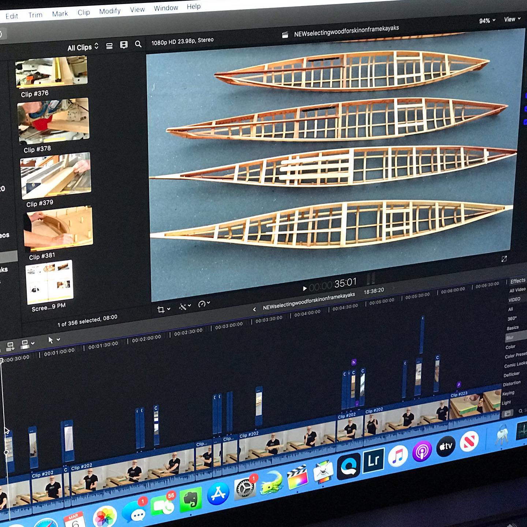Open Lightroom from the Dock
The image size is (527, 527).
[373, 460]
